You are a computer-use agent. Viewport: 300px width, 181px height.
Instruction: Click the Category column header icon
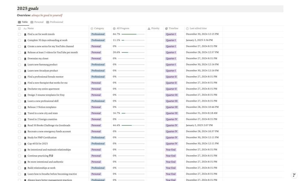[x=92, y=29]
